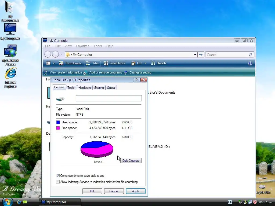
Task: Click the Capacity value 7,312,240,640 bytes
Action: point(102,137)
